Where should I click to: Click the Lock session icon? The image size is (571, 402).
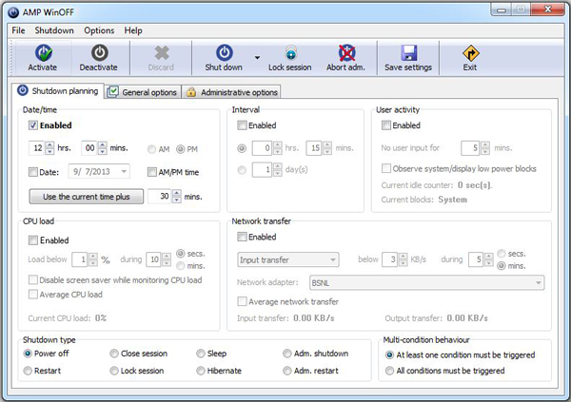(291, 53)
